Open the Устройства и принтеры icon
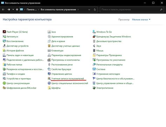The image size is (166, 127). (x=4, y=78)
